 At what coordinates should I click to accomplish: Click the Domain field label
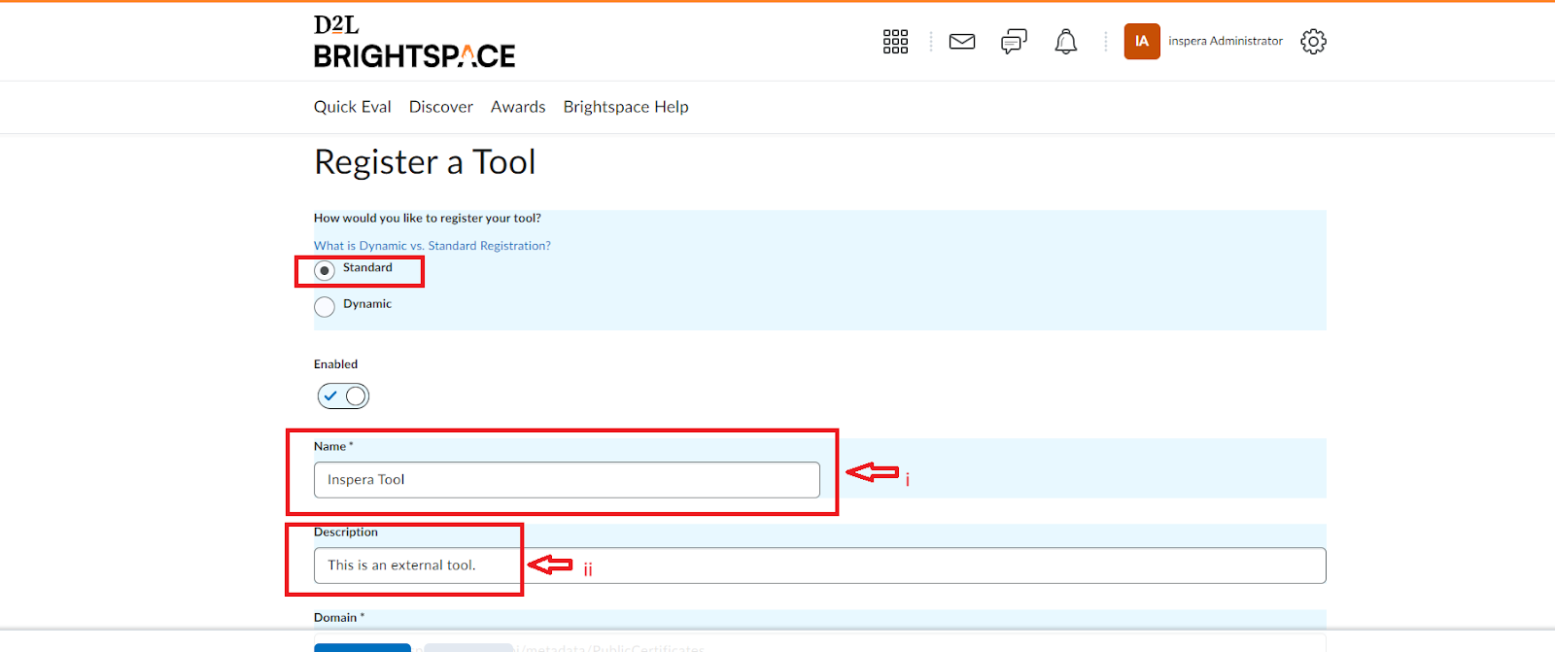coord(339,618)
